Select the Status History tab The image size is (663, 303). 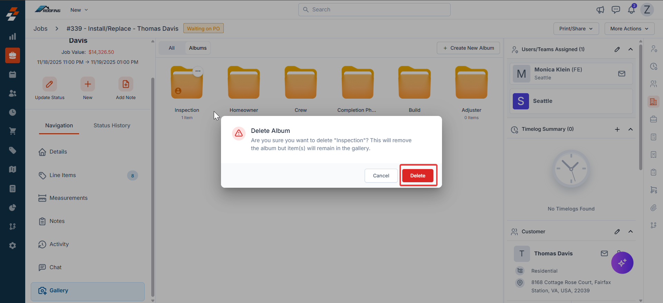[x=112, y=126]
